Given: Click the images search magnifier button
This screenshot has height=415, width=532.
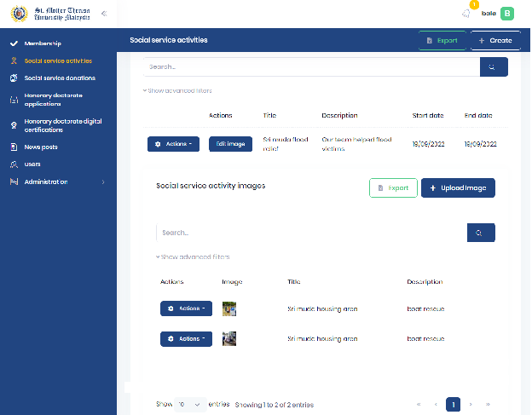Looking at the screenshot, I should (480, 233).
